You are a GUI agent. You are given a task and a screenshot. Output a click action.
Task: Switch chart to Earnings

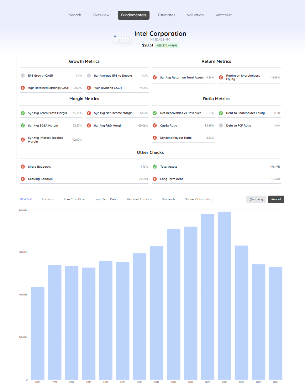pyautogui.click(x=48, y=199)
